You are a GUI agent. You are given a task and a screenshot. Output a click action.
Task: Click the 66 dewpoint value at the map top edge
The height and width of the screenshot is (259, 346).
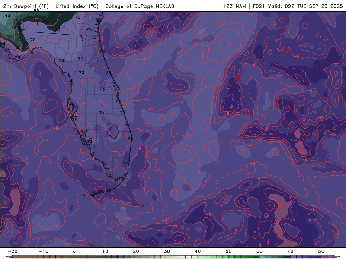36,10
